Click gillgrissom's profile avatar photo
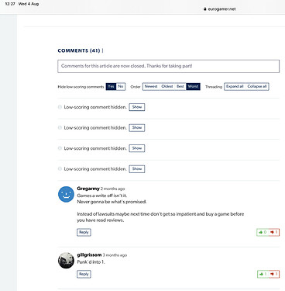 point(66,261)
